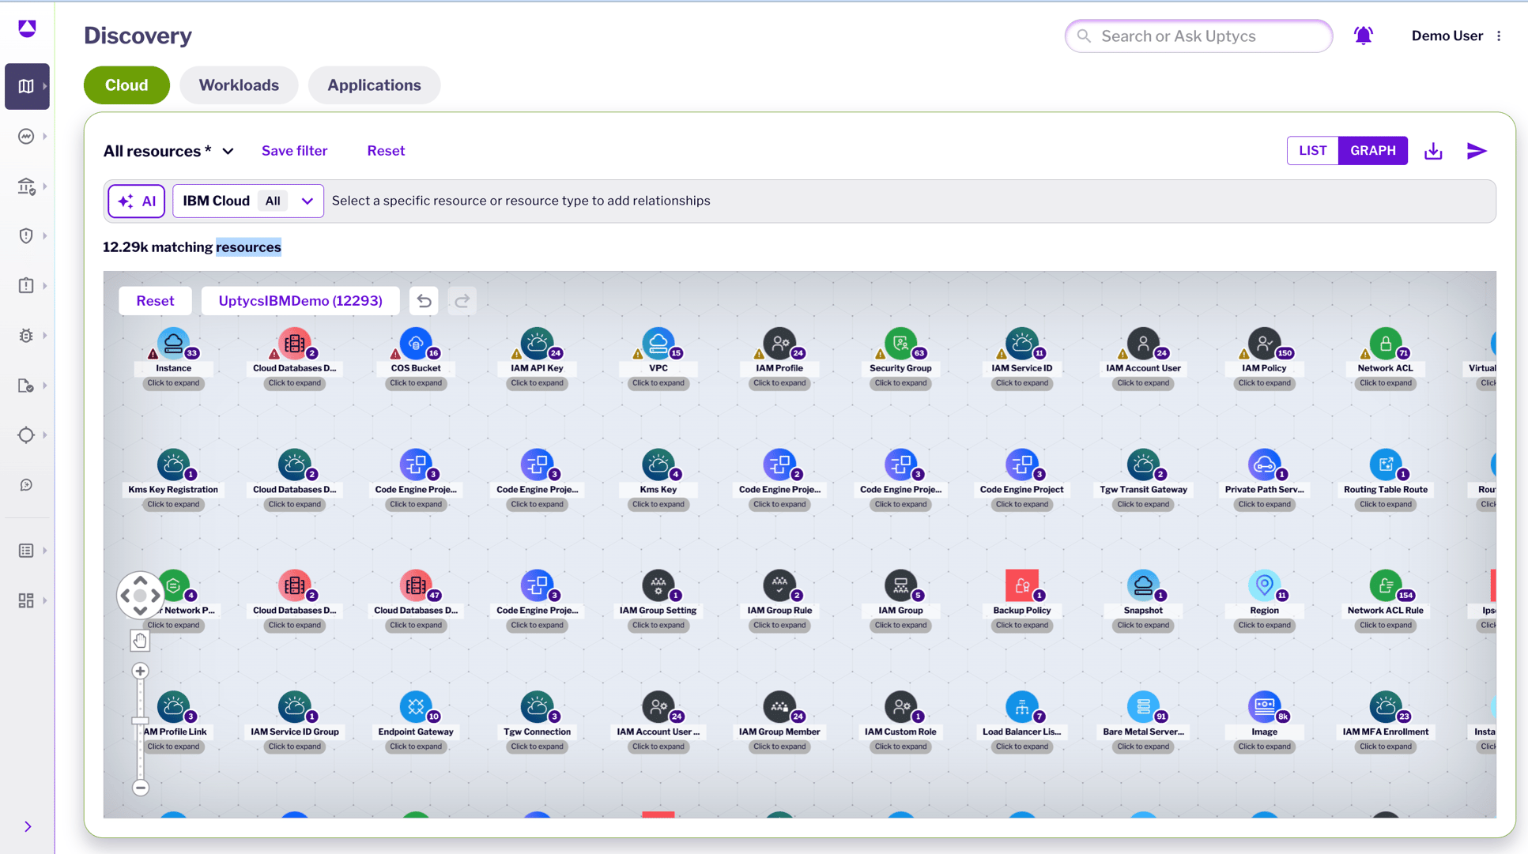
Task: Open the Discovery map icon in sidebar
Action: tap(26, 86)
